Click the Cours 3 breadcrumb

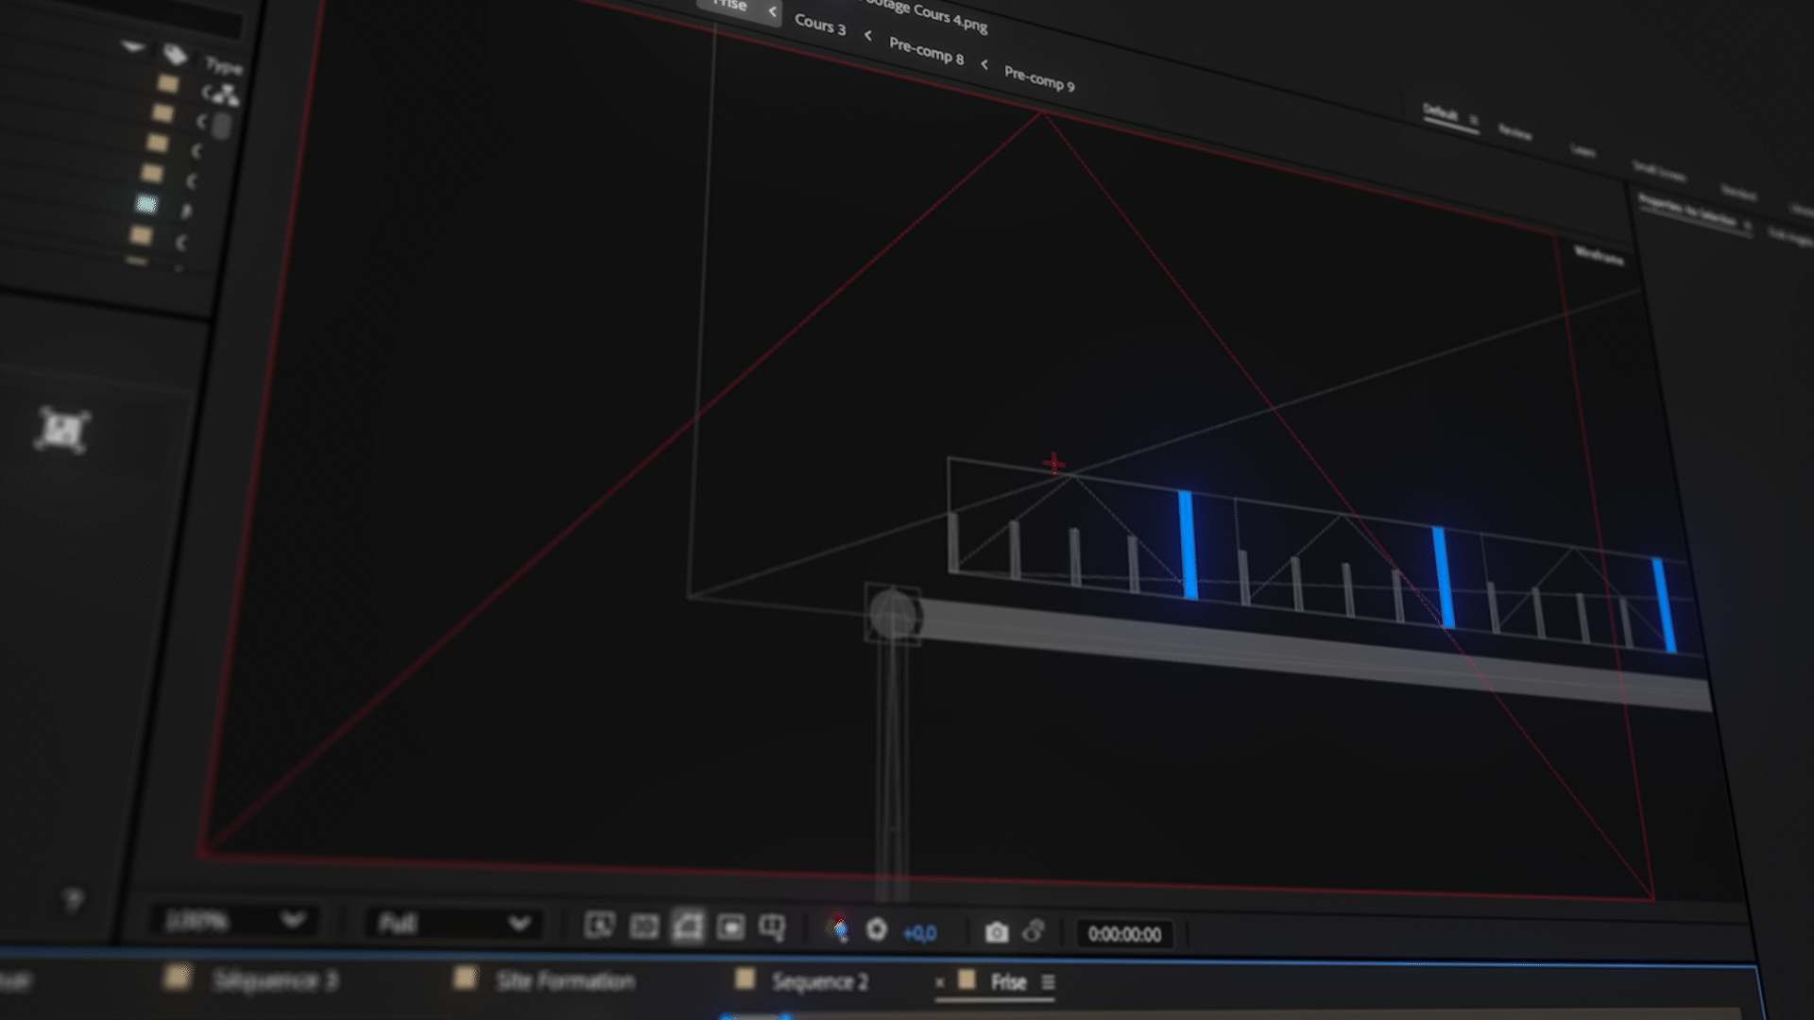tap(819, 24)
